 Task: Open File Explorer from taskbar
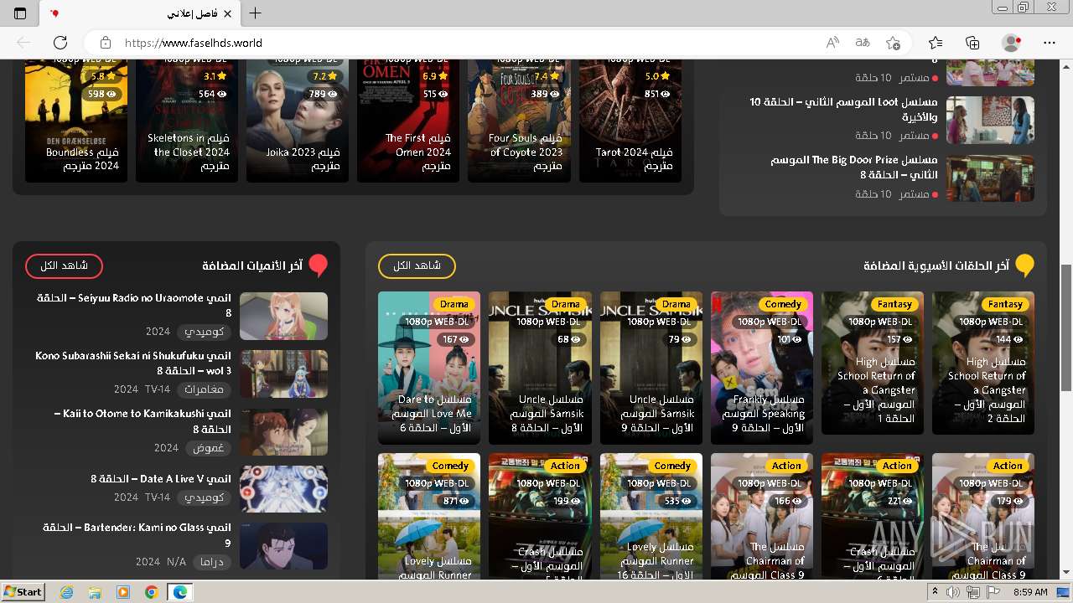point(95,592)
